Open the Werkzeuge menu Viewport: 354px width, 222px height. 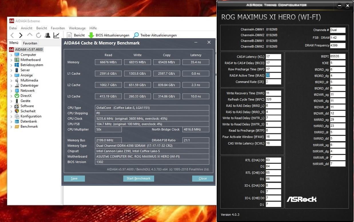coord(77,28)
